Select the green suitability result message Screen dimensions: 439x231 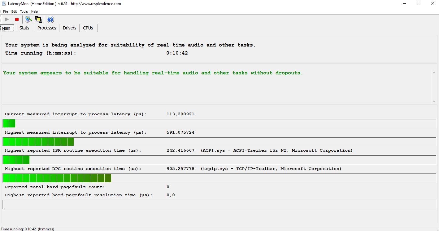pyautogui.click(x=153, y=73)
